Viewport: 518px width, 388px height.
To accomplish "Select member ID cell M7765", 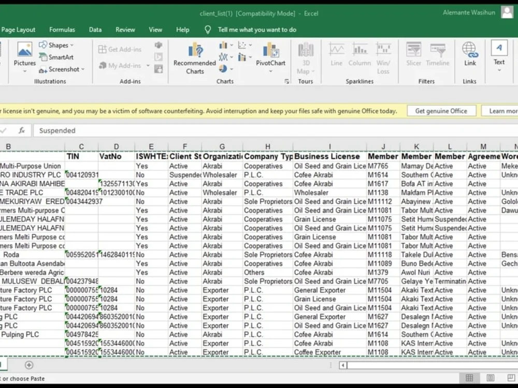I will coord(383,166).
